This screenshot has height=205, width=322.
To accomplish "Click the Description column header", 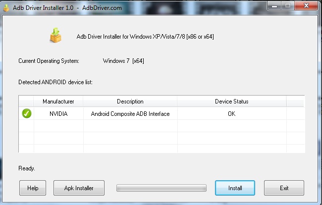I will pyautogui.click(x=130, y=102).
